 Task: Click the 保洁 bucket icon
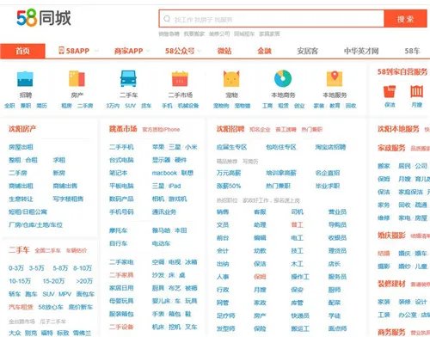(390, 92)
